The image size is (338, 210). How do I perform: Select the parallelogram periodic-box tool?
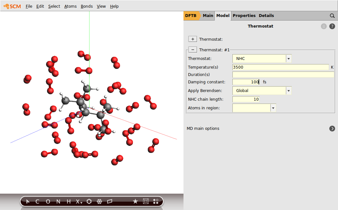[x=110, y=201]
